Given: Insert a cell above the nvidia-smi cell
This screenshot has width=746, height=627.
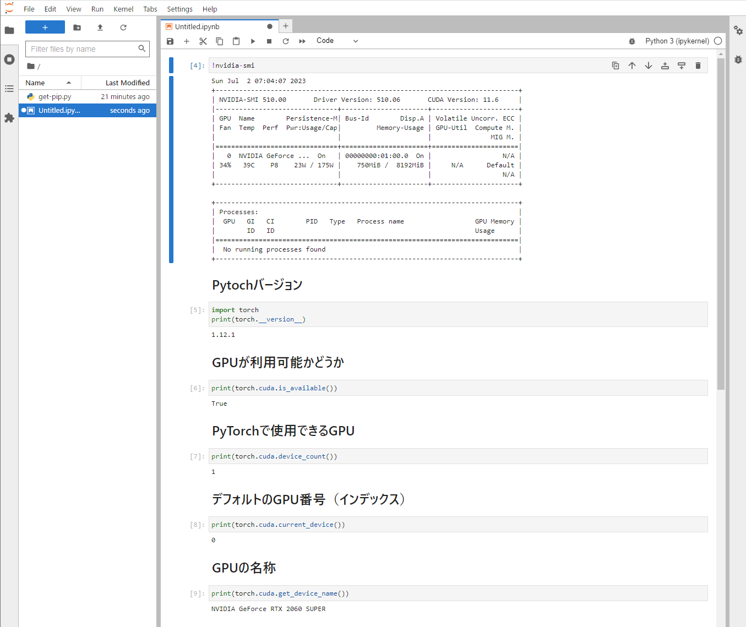Looking at the screenshot, I should (x=665, y=66).
